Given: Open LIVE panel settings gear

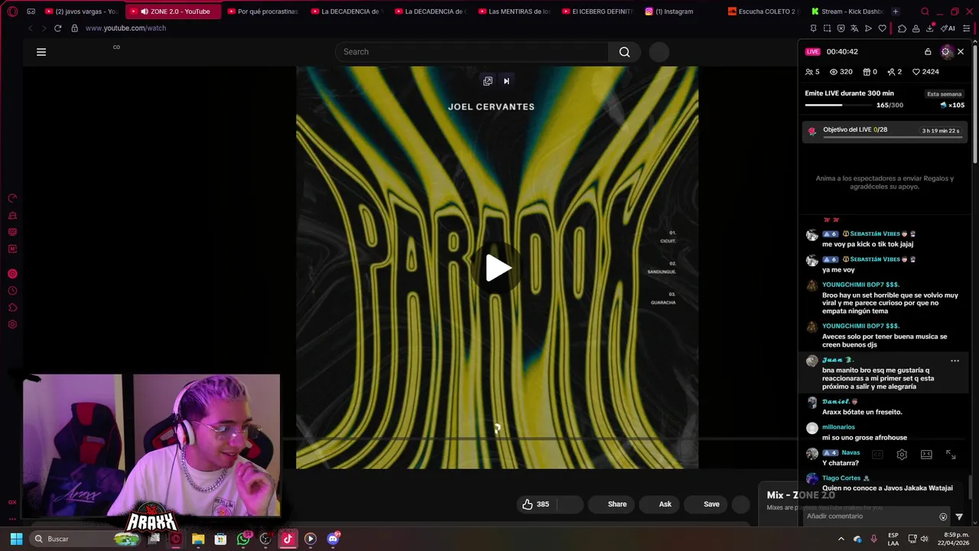Looking at the screenshot, I should coord(945,52).
